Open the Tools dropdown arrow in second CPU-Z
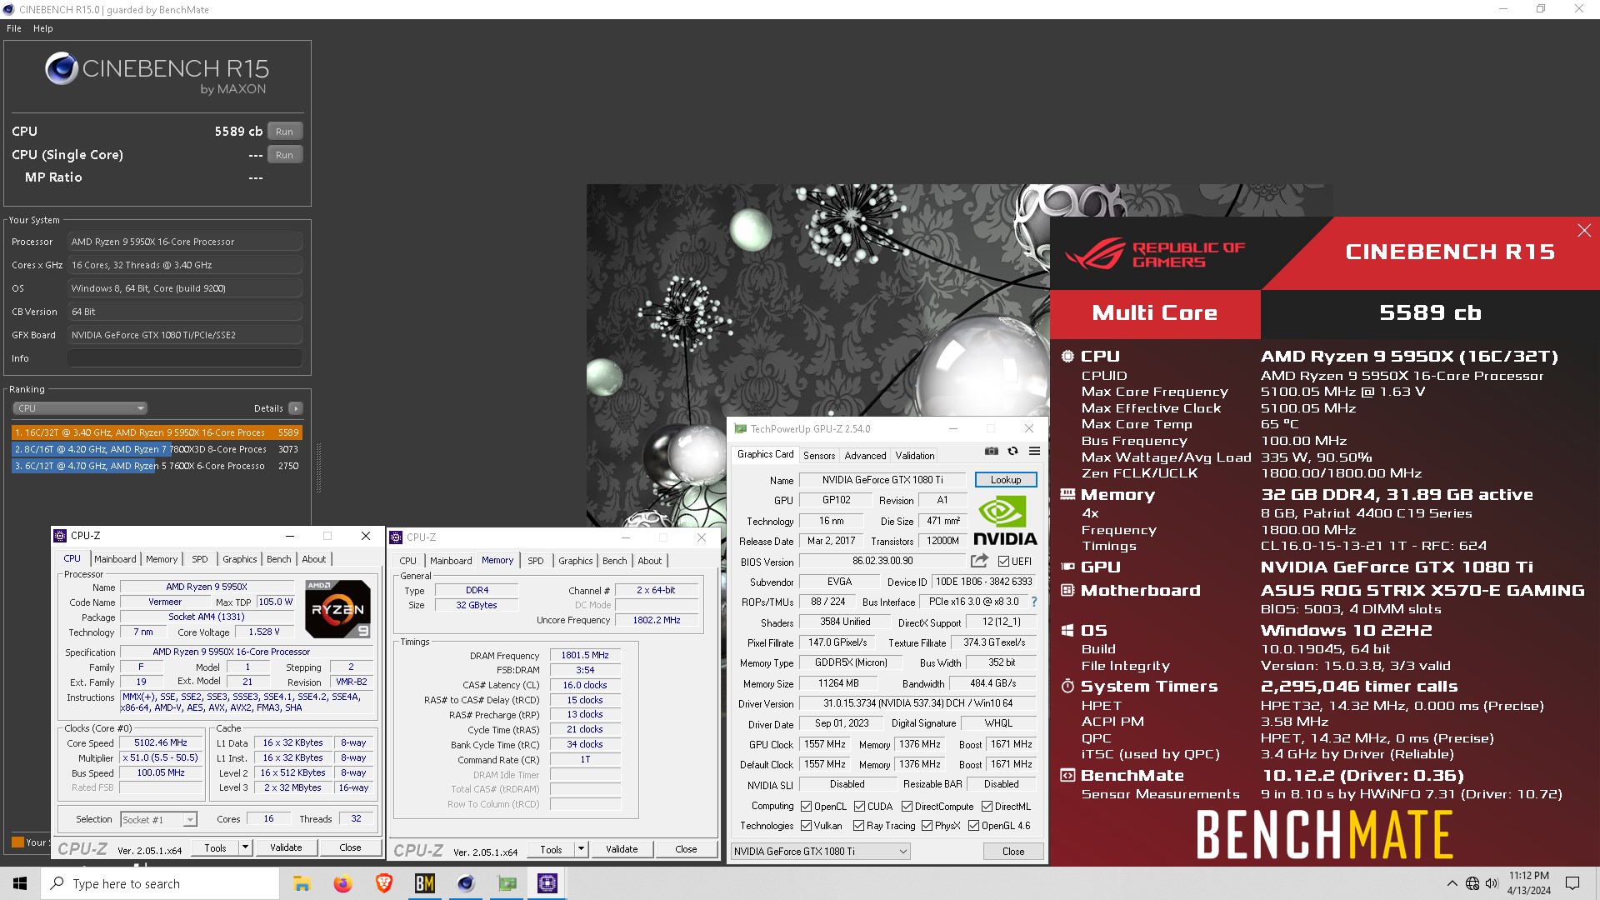The width and height of the screenshot is (1600, 900). pos(581,850)
